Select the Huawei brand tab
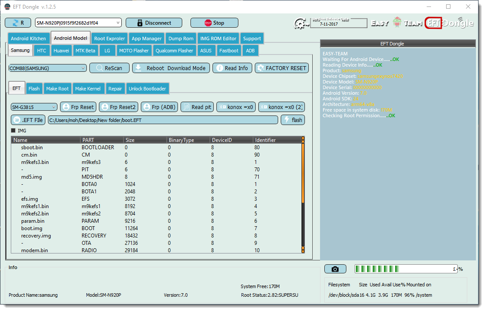 (61, 51)
